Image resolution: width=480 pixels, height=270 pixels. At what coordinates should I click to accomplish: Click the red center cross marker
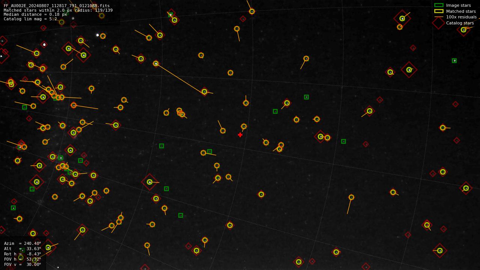click(240, 135)
